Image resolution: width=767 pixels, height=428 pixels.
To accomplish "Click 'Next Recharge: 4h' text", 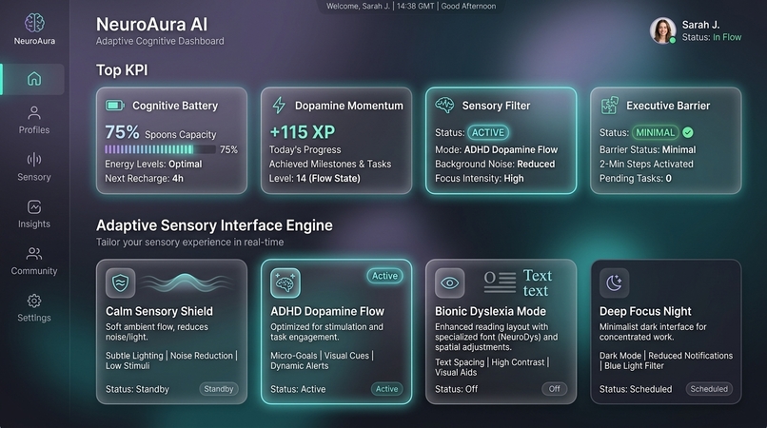I will (x=145, y=178).
